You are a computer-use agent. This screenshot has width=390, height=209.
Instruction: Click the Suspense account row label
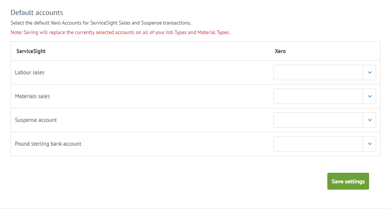(36, 120)
